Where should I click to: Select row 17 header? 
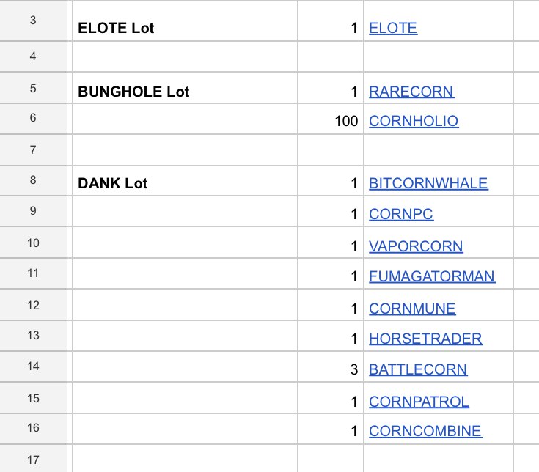[33, 459]
